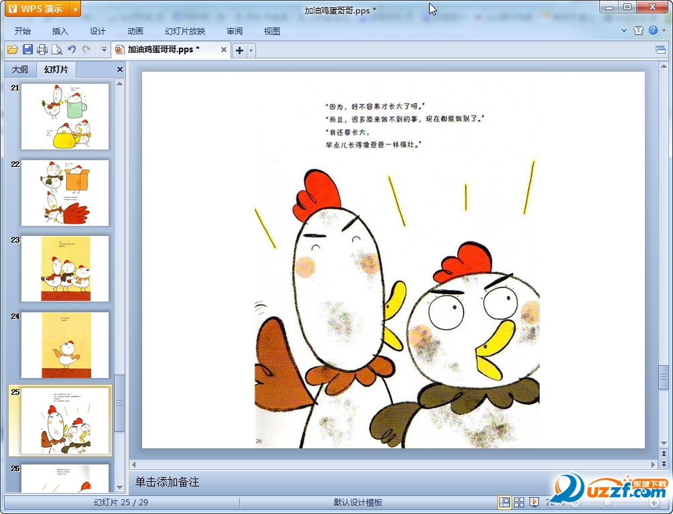Open the 审阅 menu
The image size is (673, 514).
click(x=235, y=31)
